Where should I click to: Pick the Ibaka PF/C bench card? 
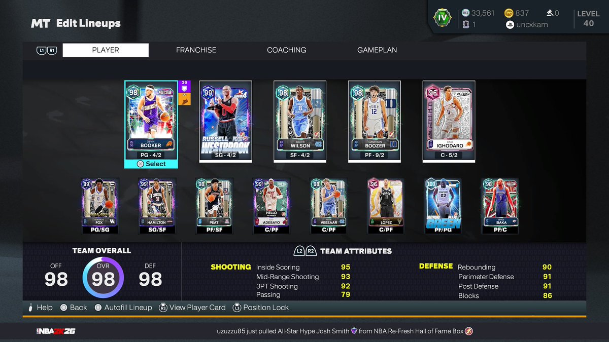500,206
